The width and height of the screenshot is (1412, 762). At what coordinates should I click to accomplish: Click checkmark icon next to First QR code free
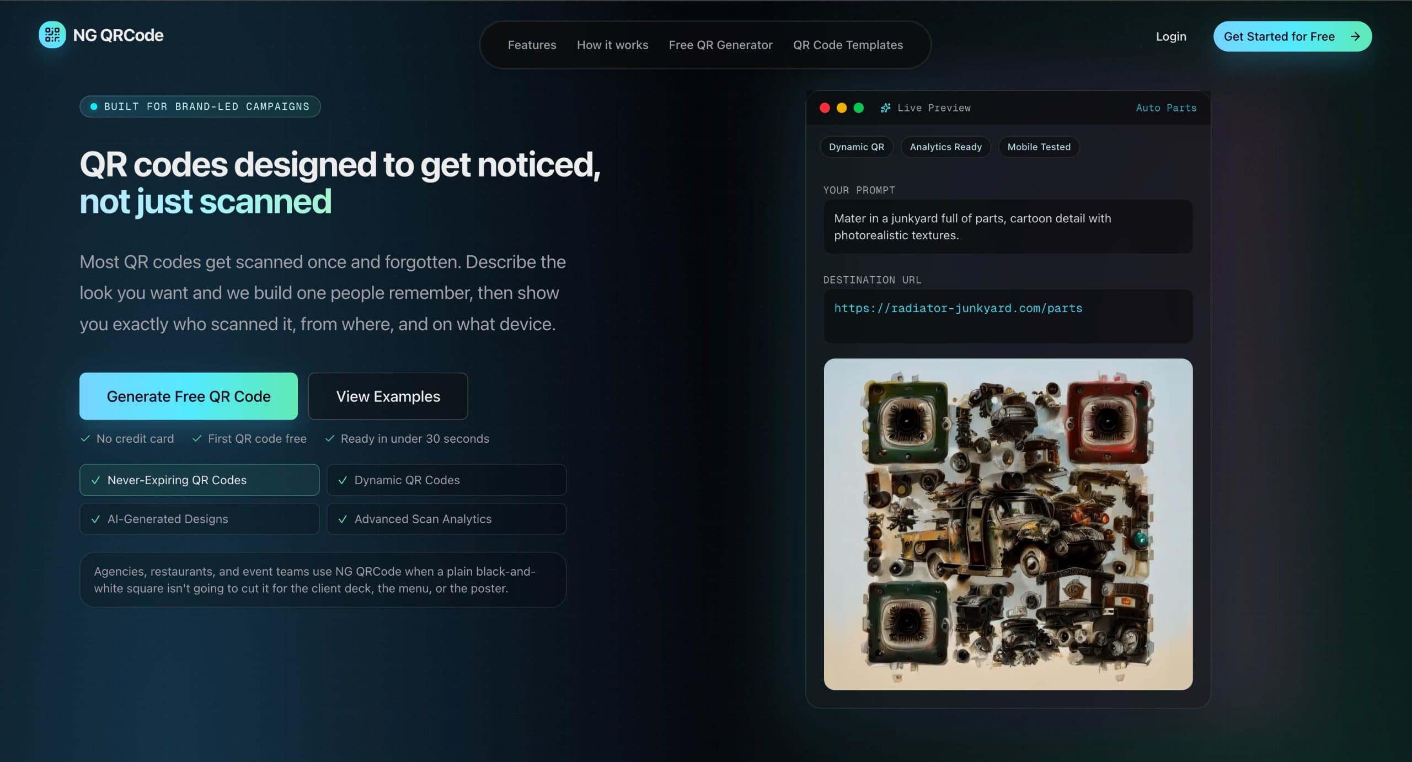(197, 438)
